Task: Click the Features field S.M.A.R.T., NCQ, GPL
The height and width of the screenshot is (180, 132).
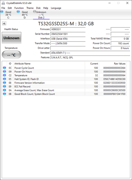Action: click(x=90, y=58)
